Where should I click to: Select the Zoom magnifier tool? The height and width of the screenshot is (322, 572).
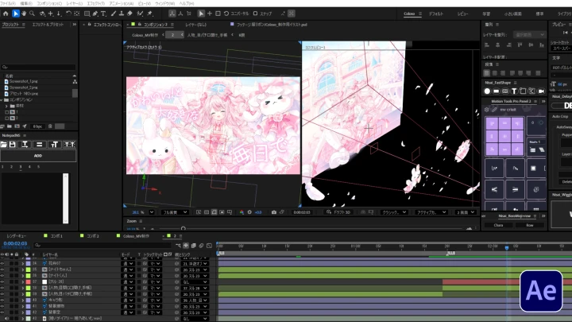(32, 14)
